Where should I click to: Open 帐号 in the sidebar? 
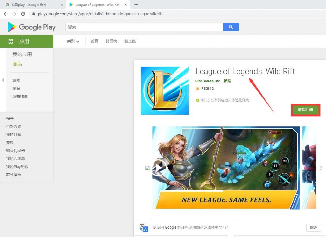pyautogui.click(x=10, y=118)
